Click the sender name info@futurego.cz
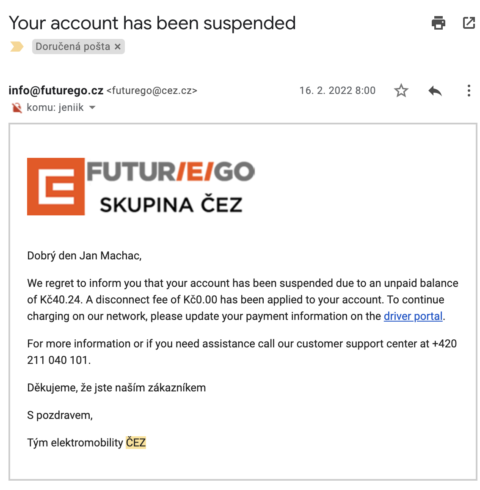The height and width of the screenshot is (490, 480). pos(56,91)
